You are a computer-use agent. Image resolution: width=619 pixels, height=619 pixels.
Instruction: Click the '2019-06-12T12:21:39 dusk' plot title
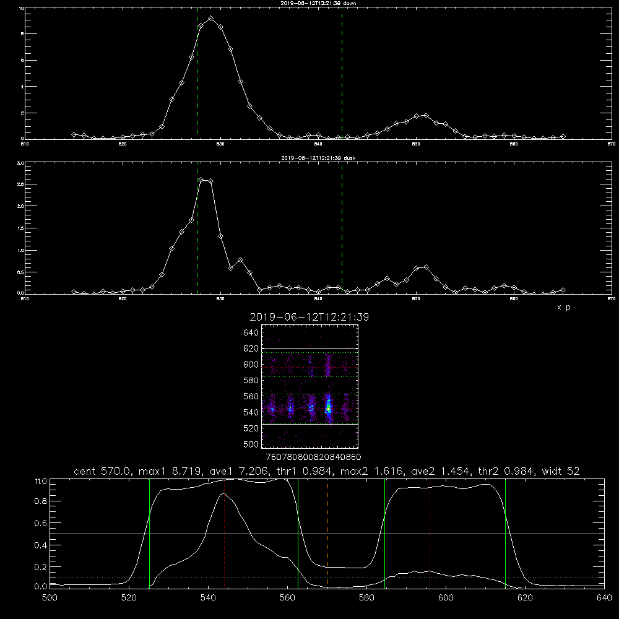click(x=318, y=158)
